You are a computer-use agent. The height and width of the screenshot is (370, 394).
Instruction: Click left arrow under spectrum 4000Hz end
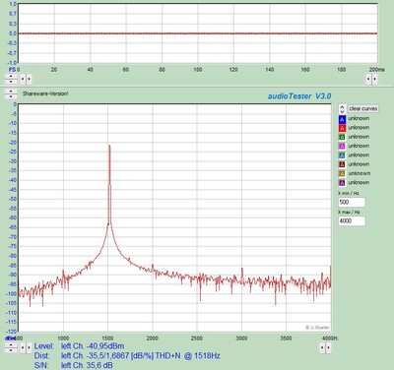[322, 348]
